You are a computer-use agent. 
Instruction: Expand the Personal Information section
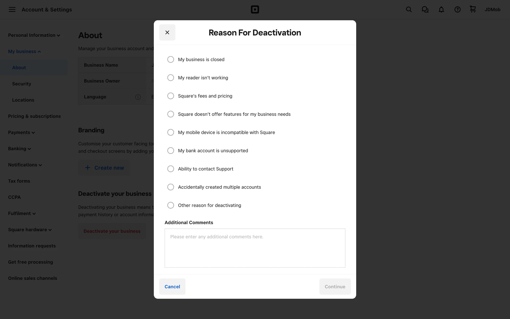[34, 35]
